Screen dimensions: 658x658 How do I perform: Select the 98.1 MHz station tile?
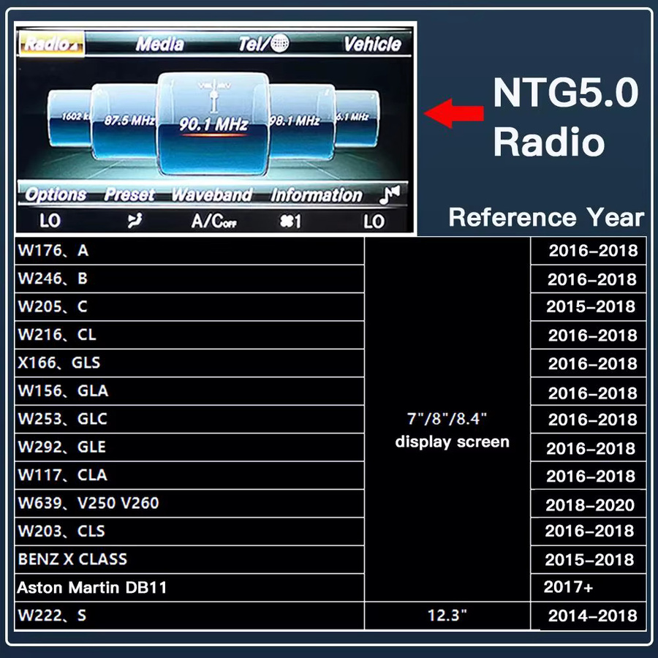pos(302,121)
